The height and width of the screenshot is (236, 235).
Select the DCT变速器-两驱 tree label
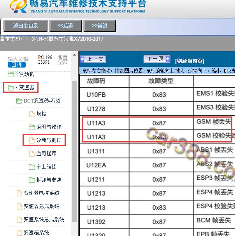click(x=42, y=101)
